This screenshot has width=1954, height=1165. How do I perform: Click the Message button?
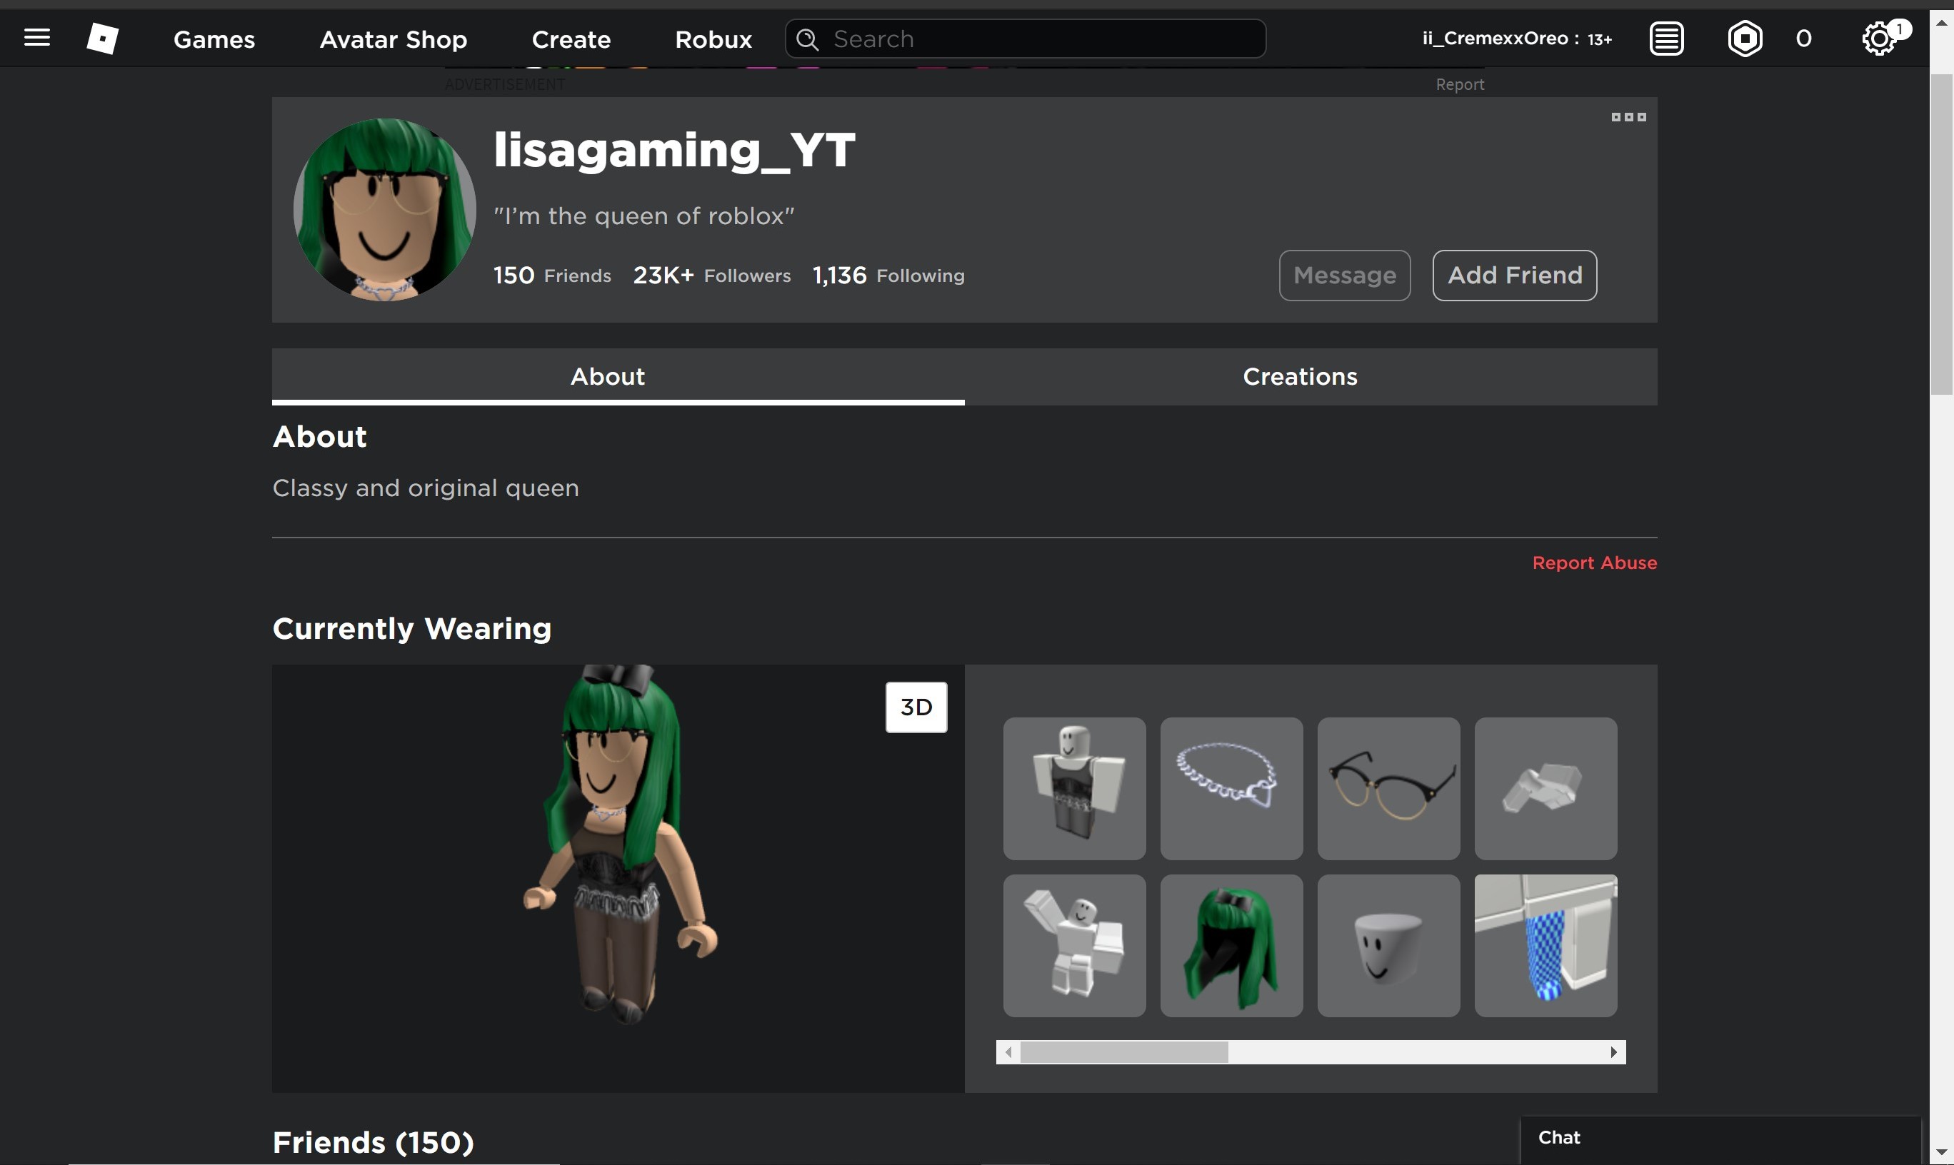[x=1344, y=276]
